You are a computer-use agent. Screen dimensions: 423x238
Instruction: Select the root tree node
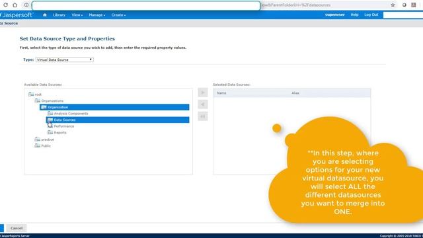pyautogui.click(x=38, y=95)
